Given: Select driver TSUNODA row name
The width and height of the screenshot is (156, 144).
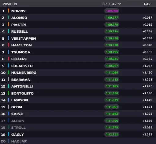Looking at the screenshot, I should [x=21, y=52].
